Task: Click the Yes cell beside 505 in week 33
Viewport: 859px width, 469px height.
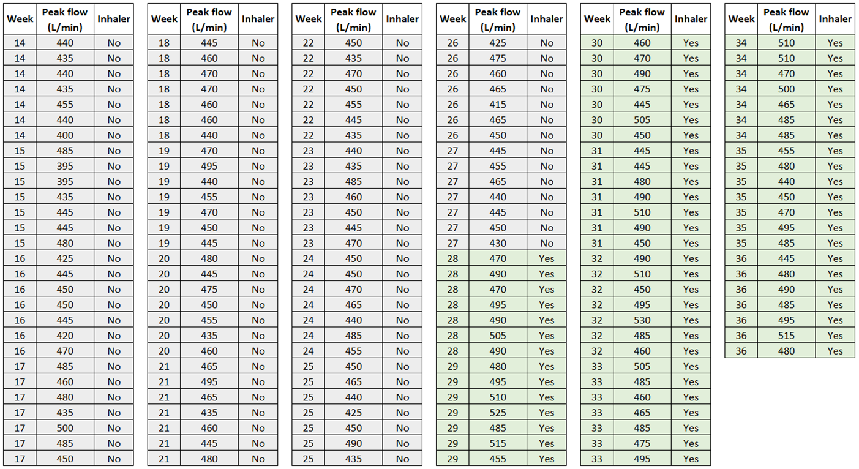Action: [691, 366]
